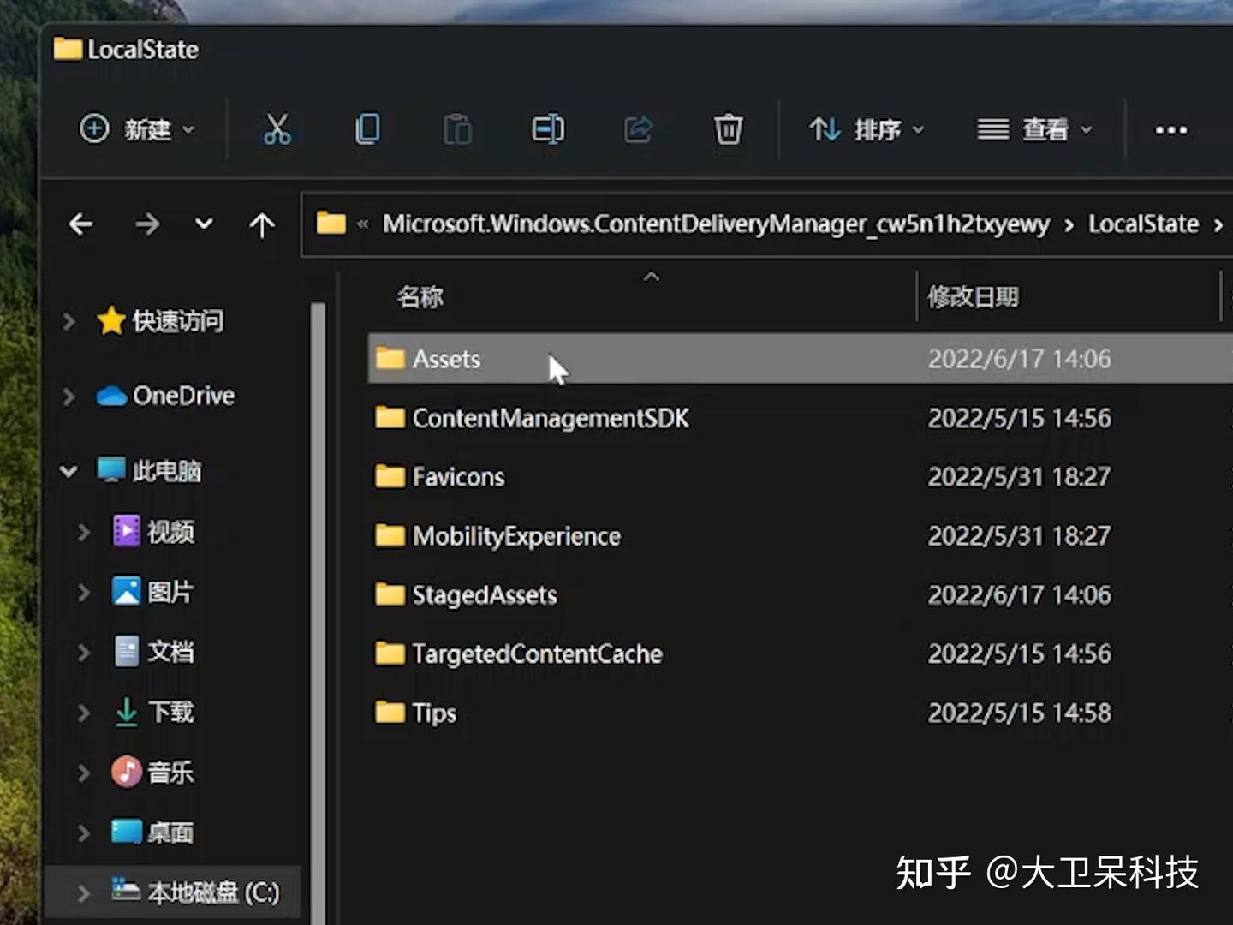
Task: Open the 新建 (New) dropdown
Action: (137, 129)
